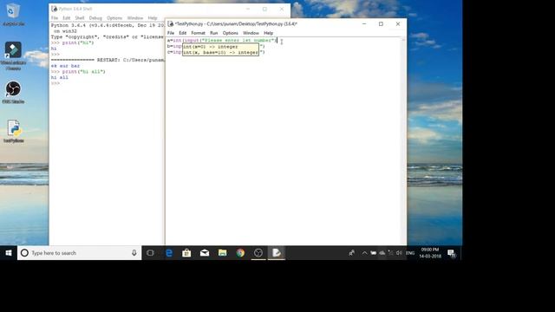555x312 pixels.
Task: Open Mail app from taskbar
Action: click(205, 253)
